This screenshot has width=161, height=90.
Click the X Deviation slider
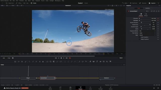145,18
